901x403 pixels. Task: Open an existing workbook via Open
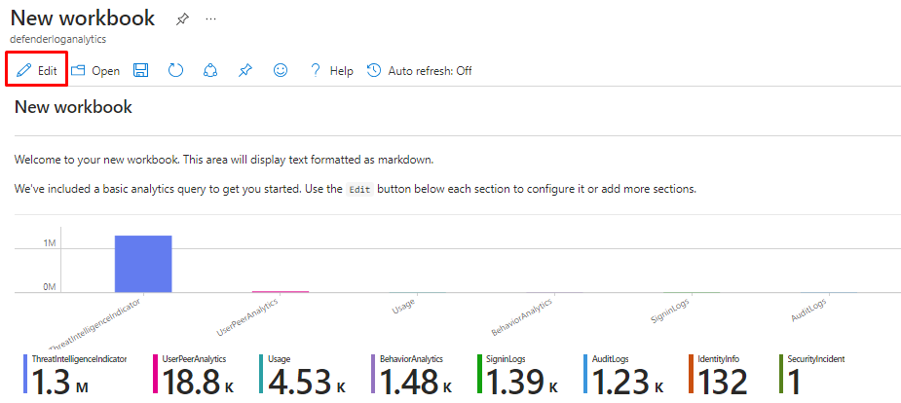click(95, 71)
